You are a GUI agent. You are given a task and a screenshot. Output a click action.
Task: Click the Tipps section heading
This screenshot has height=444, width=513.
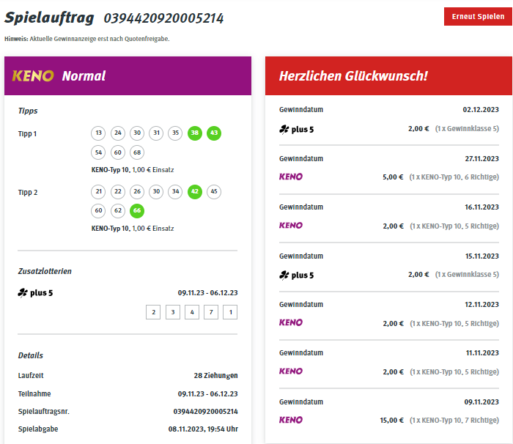(28, 111)
